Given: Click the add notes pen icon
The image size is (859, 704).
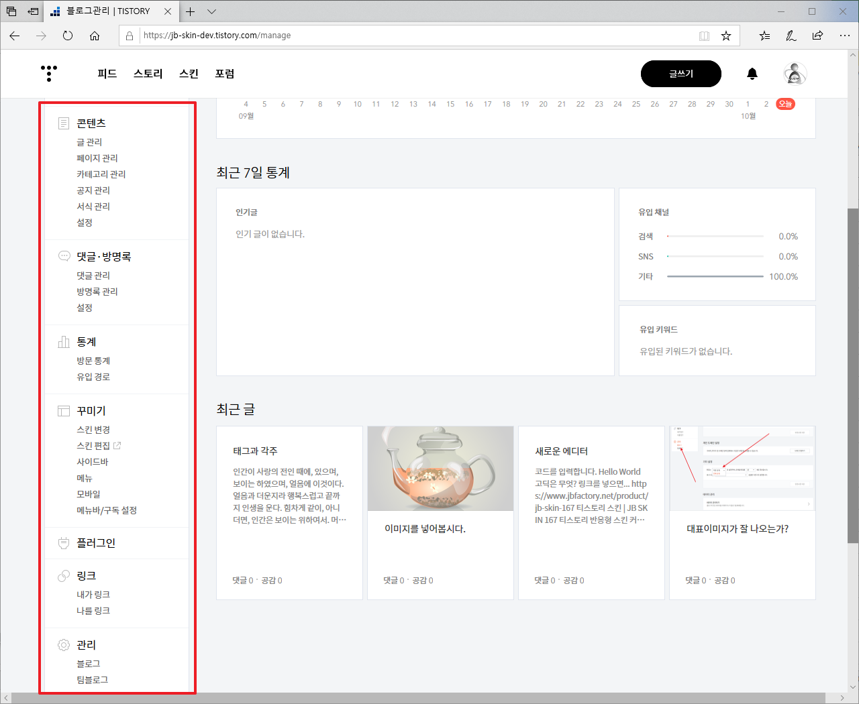Looking at the screenshot, I should pos(791,36).
